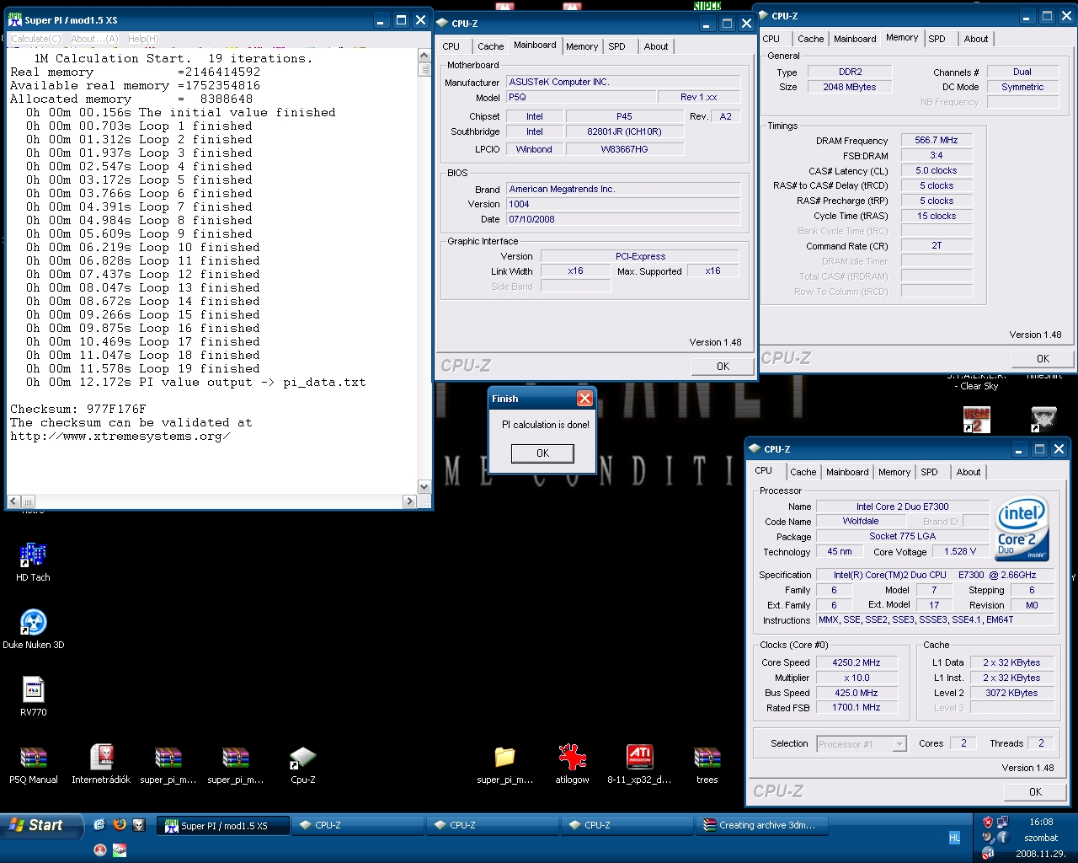Click the Firefox quick launch icon
The height and width of the screenshot is (863, 1078).
click(119, 824)
